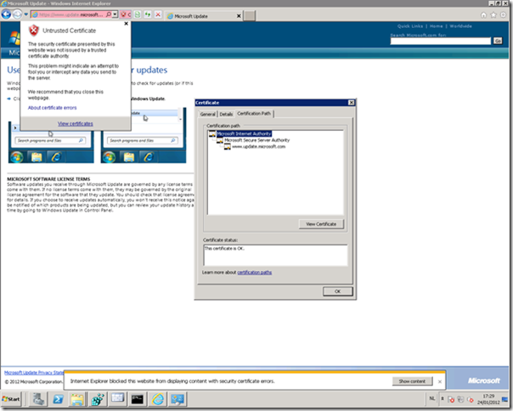The width and height of the screenshot is (513, 411).
Task: Close the Untrusted Certificate popup
Action: pos(126,24)
